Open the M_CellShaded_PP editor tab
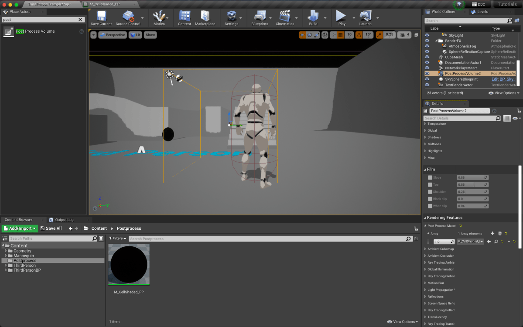523x327 pixels. coord(104,4)
